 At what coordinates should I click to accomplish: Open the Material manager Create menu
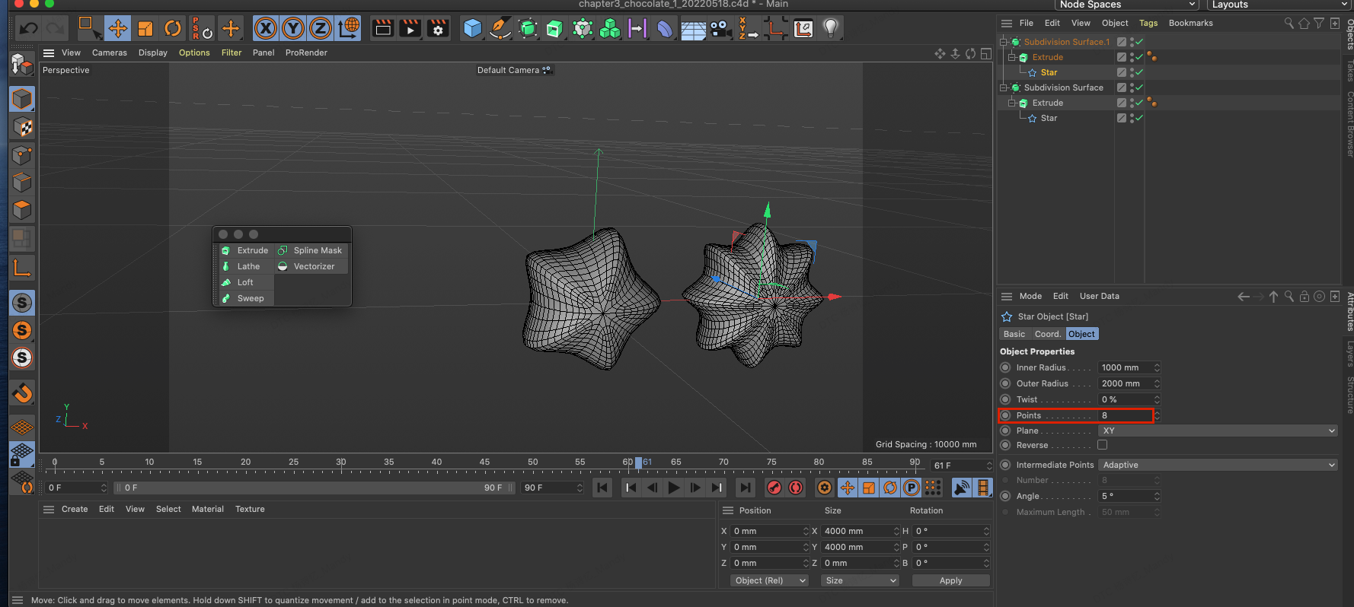(75, 509)
